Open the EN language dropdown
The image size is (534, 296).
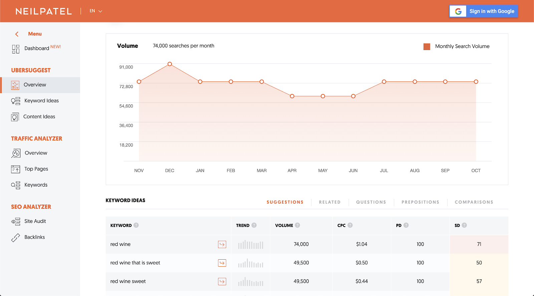pyautogui.click(x=96, y=11)
